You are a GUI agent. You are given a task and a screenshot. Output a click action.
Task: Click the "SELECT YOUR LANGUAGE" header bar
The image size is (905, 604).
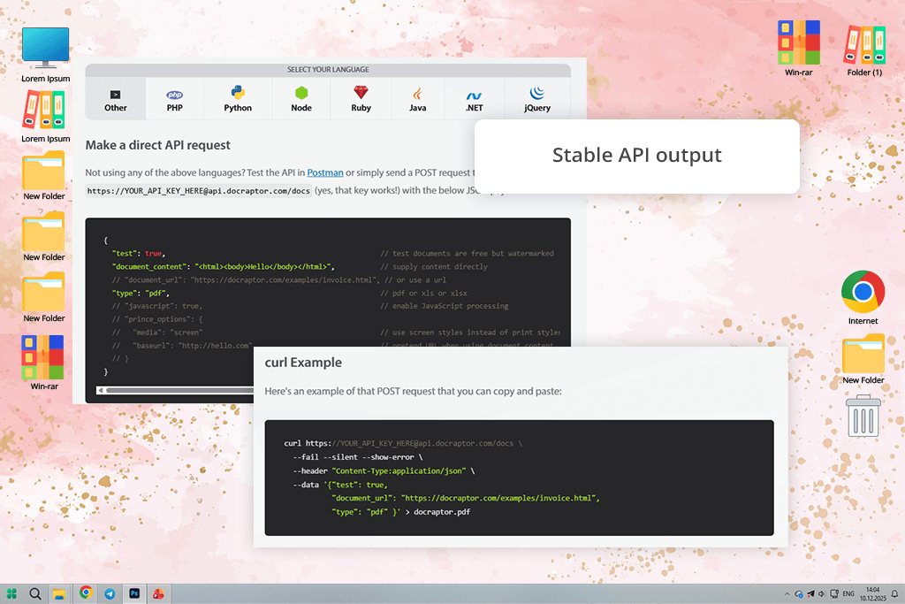coord(328,70)
